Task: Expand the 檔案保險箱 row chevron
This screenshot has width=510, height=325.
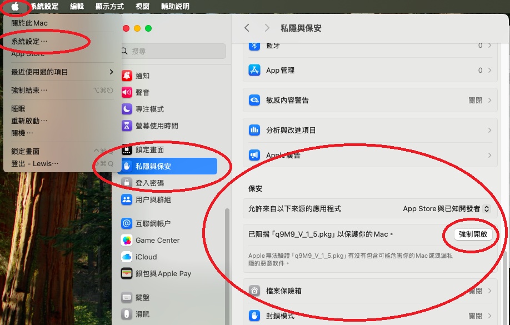Action: 489,291
